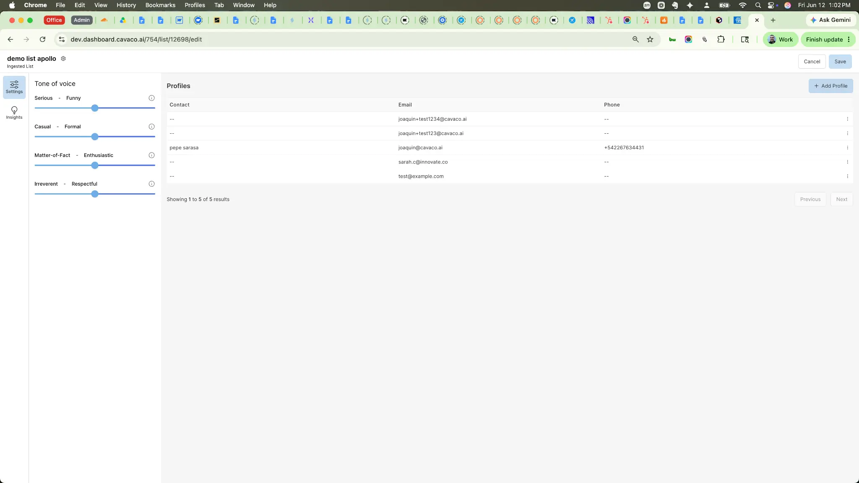Click the pepe sarasa contact name
The height and width of the screenshot is (483, 859).
pyautogui.click(x=184, y=148)
